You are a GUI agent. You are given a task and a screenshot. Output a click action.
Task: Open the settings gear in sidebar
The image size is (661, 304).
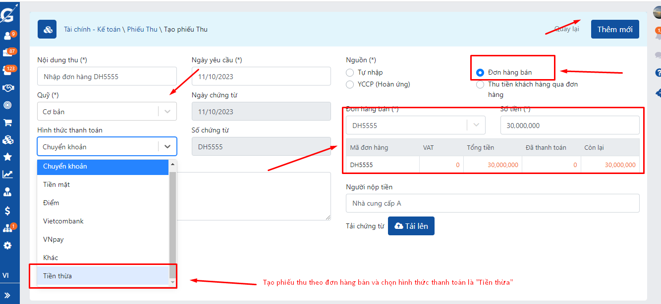click(8, 245)
